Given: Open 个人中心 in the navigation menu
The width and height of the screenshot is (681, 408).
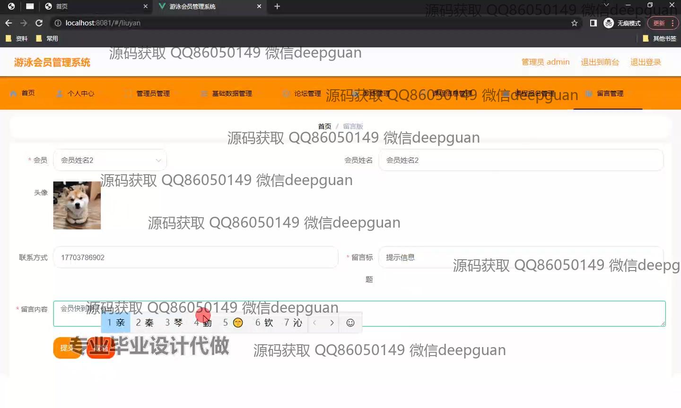Looking at the screenshot, I should (x=76, y=93).
